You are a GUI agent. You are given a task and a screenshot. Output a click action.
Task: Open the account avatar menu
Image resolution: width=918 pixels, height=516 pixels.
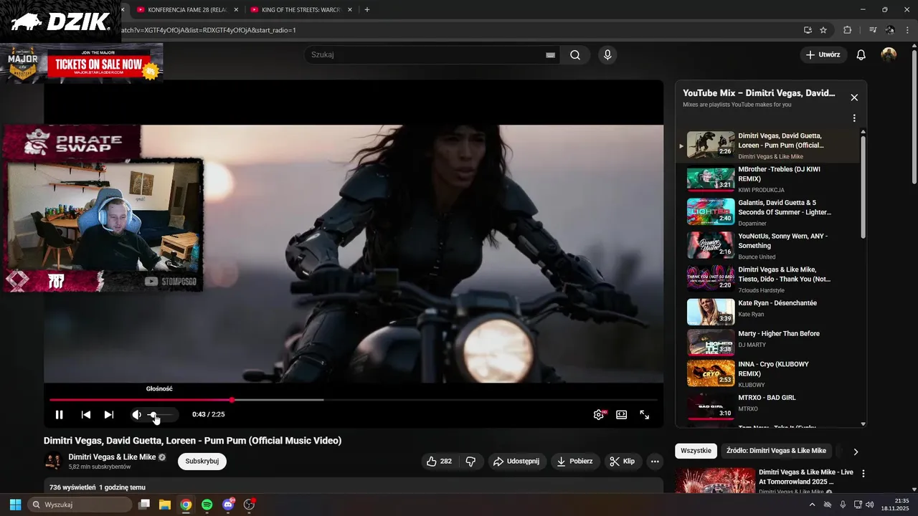(x=889, y=55)
